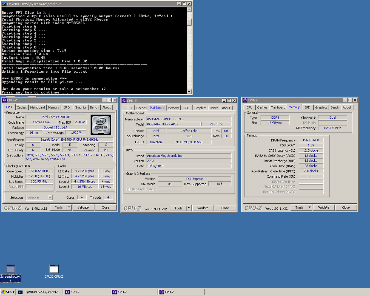Viewport: 370px width, 296px height.
Task: Click Validate in left CPU-Z window
Action: pyautogui.click(x=83, y=207)
